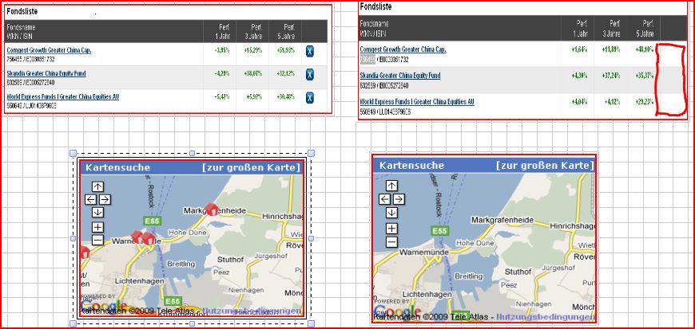Image resolution: width=695 pixels, height=329 pixels.
Task: Select the '+32,12%' performance value
Action: click(285, 73)
